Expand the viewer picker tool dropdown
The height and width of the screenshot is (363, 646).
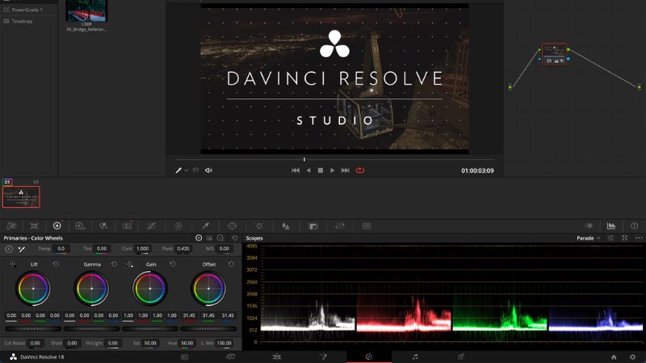tap(187, 170)
